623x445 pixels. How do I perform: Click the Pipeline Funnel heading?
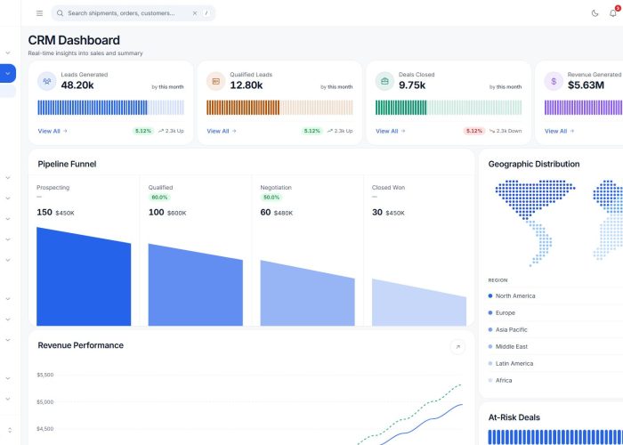67,164
